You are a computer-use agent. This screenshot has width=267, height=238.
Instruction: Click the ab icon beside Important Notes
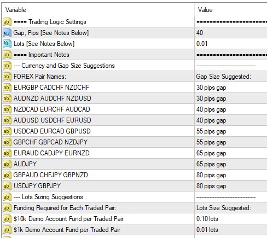pos(7,55)
